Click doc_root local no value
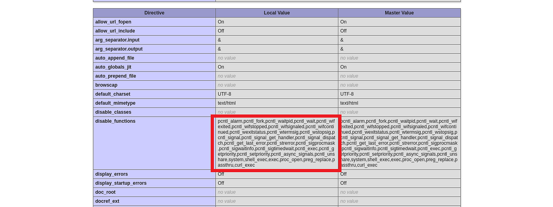 pos(227,192)
